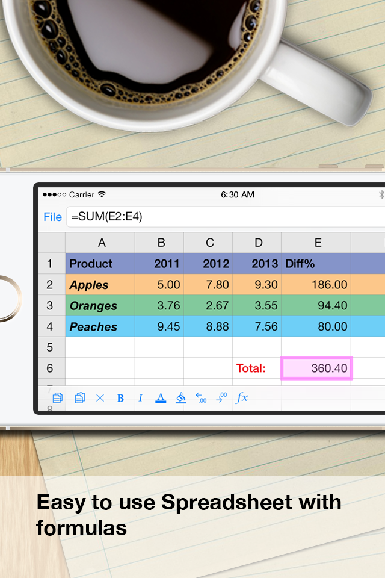This screenshot has height=578, width=385.
Task: Select cell with value 7.80
Action: 208,285
